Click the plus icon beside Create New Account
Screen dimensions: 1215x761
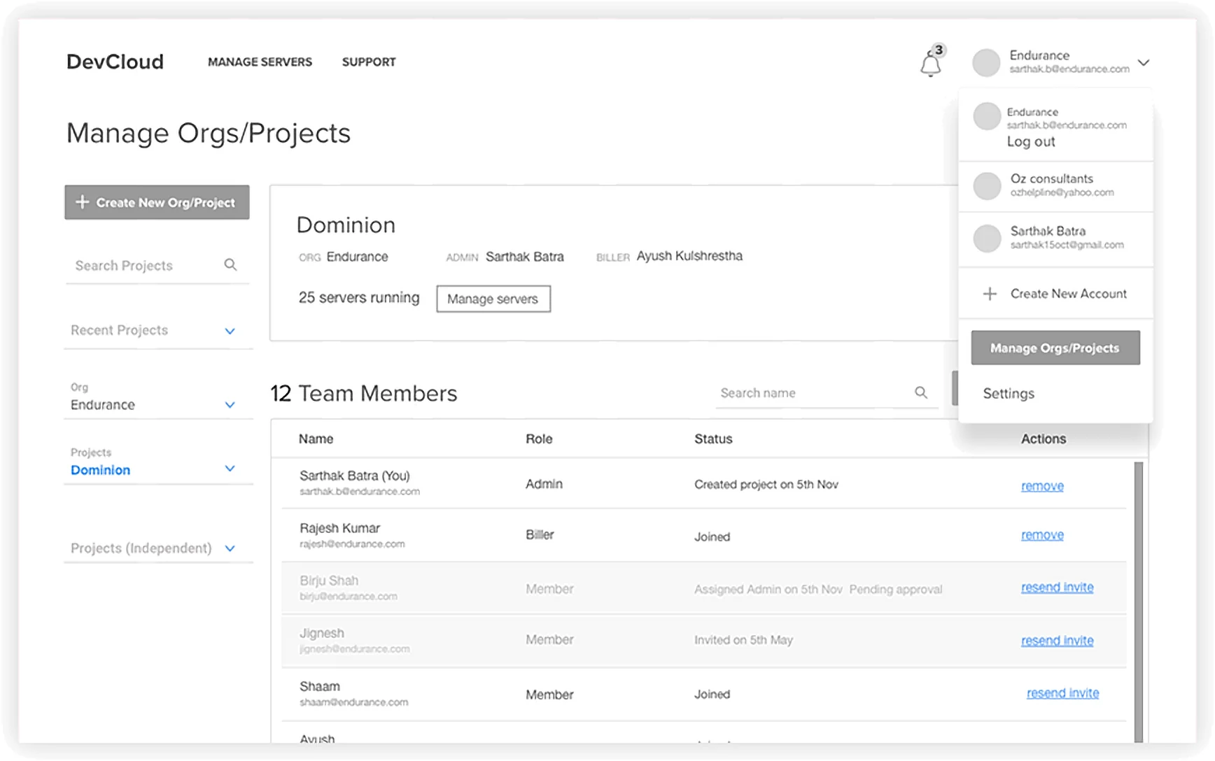(x=990, y=294)
